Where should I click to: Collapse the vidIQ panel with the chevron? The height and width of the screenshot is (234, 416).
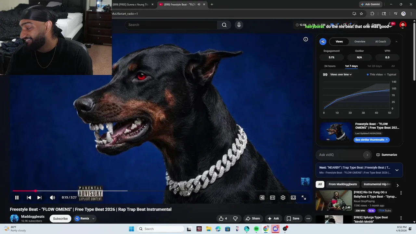[x=396, y=42]
